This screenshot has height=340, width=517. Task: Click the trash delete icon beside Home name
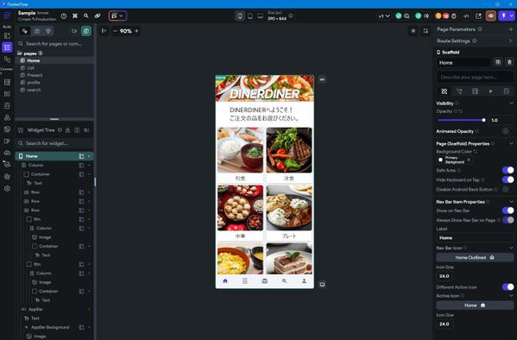(509, 62)
